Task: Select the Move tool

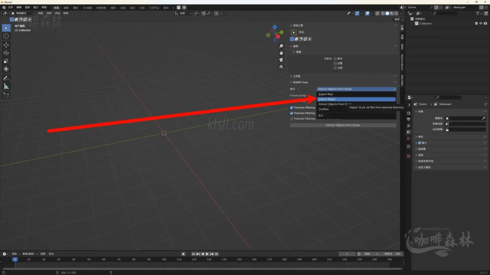Action: 6,45
